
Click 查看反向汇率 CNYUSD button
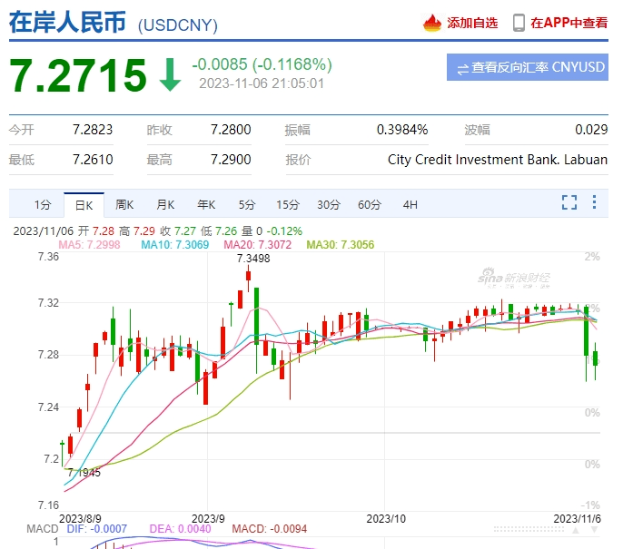pos(528,68)
